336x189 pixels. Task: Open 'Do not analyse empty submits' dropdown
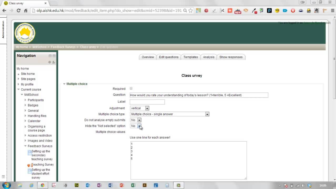136,120
